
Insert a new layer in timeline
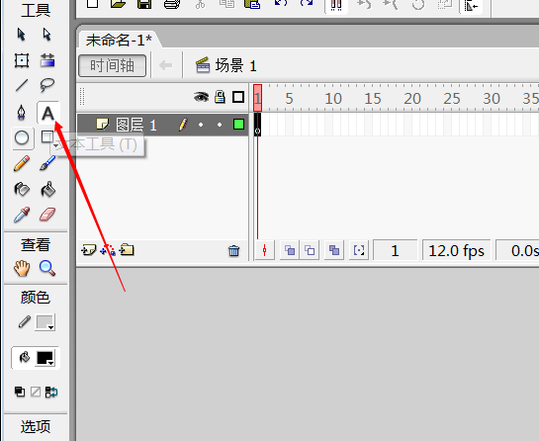(x=88, y=250)
